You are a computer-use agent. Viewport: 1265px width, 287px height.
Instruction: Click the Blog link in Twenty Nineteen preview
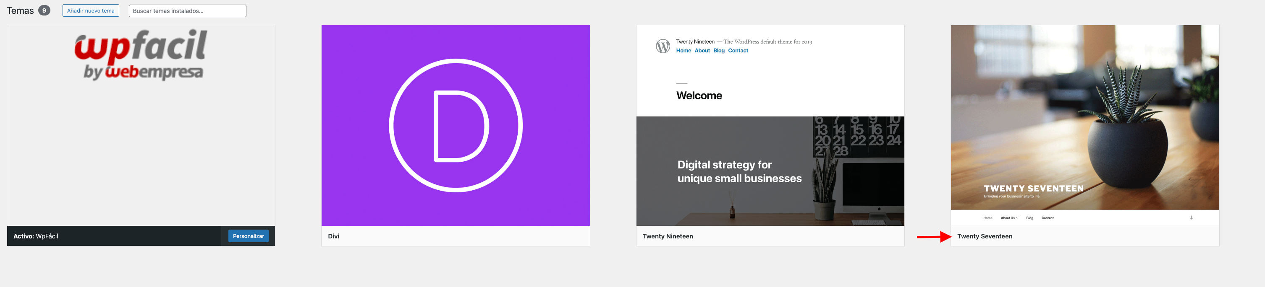[x=719, y=50]
